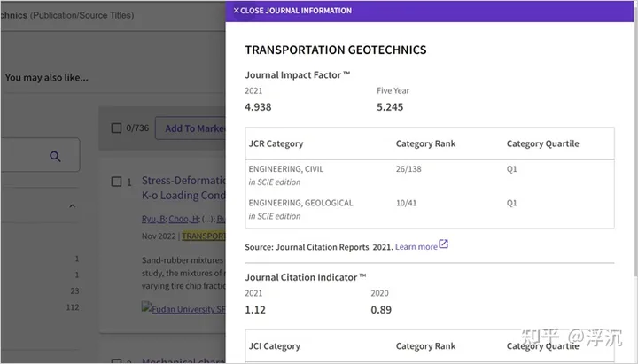Click Close Journal Information label
This screenshot has width=638, height=364.
[296, 11]
